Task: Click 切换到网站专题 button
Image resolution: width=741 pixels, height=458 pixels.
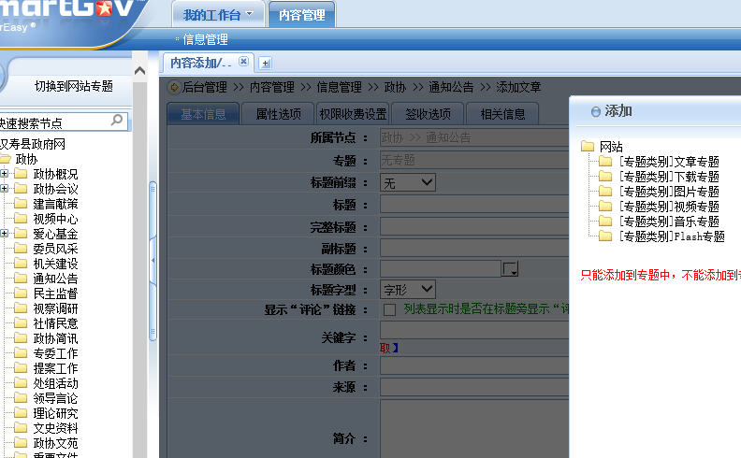Action: tap(74, 86)
